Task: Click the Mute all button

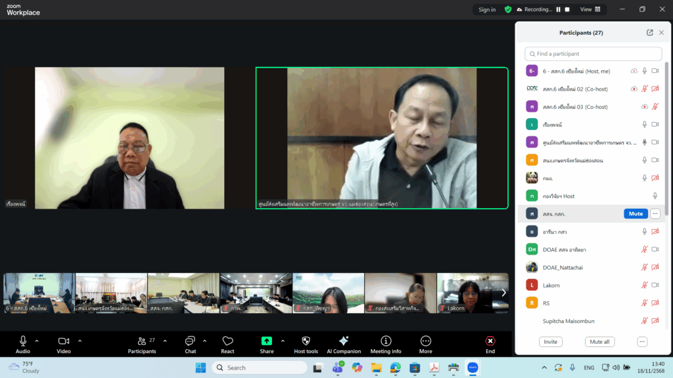Action: click(599, 342)
